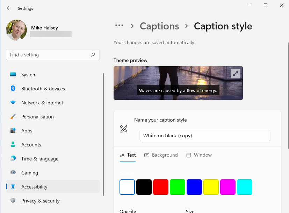The height and width of the screenshot is (213, 289).
Task: Go to Network & internet settings
Action: point(42,103)
